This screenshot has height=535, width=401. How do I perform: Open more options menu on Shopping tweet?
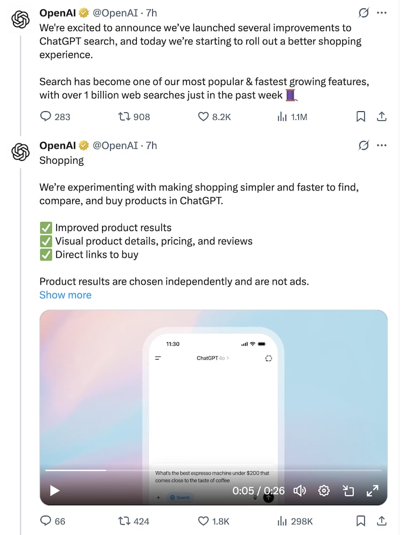(x=381, y=145)
